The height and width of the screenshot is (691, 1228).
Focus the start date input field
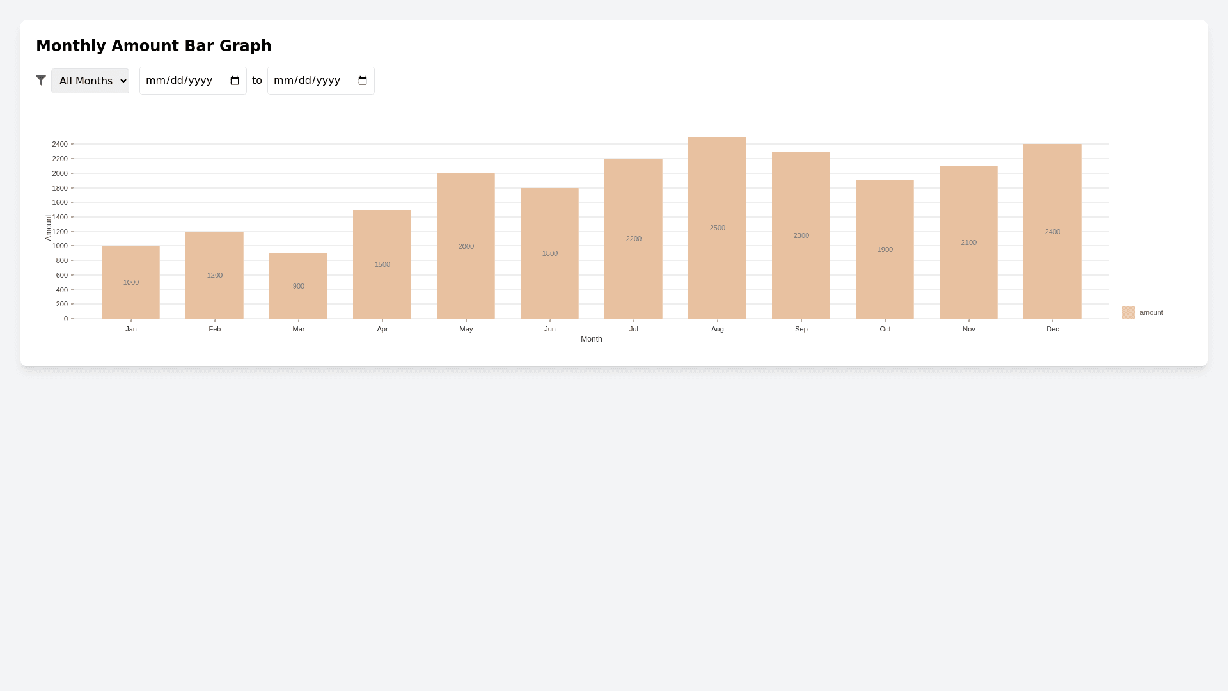182,81
